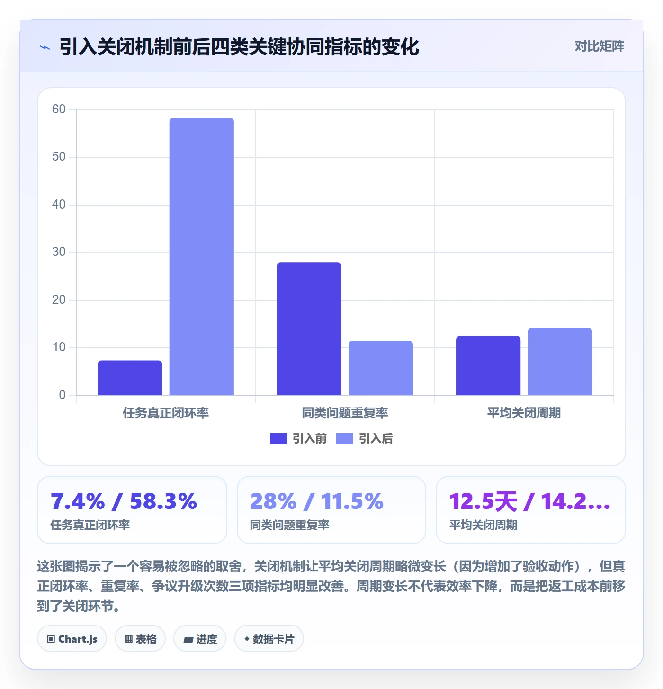Viewport: 663px width, 689px height.
Task: Click the y-axis value 60
Action: (x=59, y=109)
